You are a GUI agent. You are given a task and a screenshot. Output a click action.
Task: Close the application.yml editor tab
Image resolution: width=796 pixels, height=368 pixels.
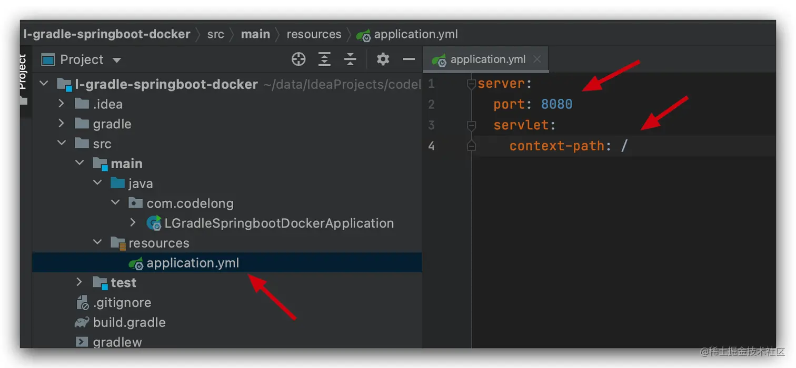(537, 59)
